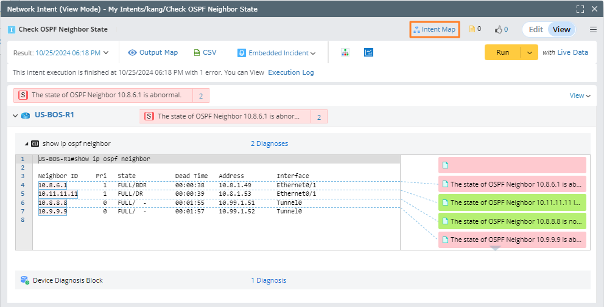Open the hamburger menu icon
The height and width of the screenshot is (307, 604).
(x=593, y=29)
